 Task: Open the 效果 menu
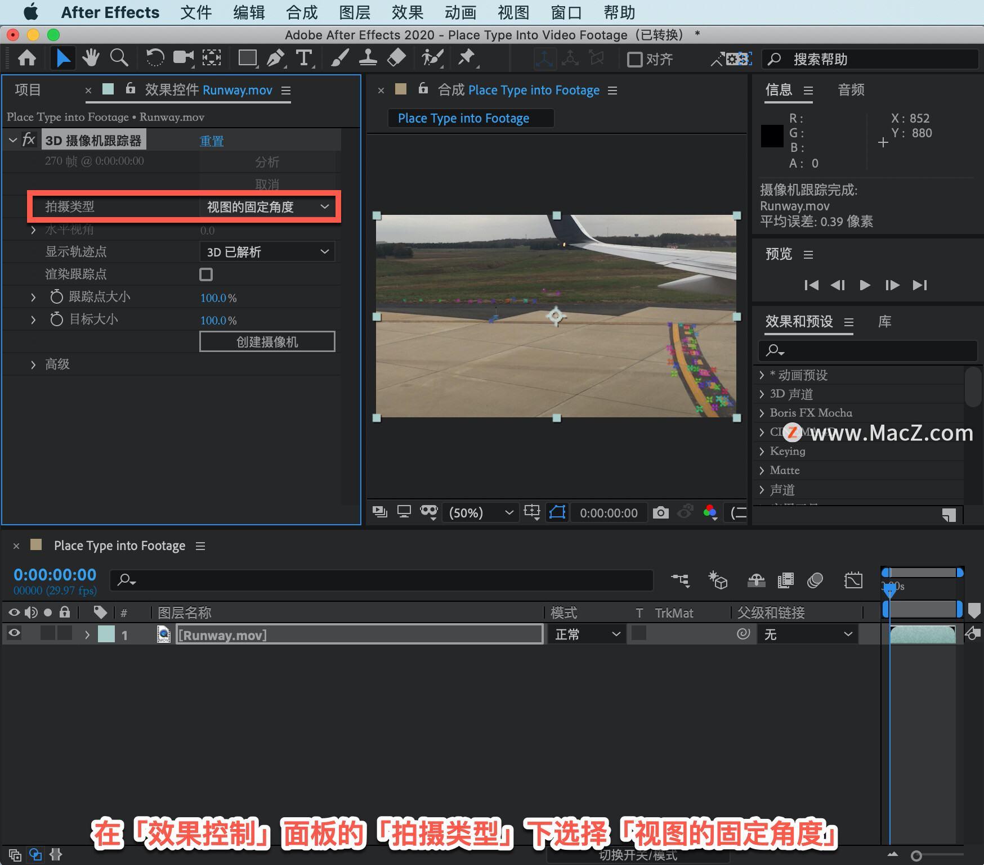pyautogui.click(x=408, y=12)
